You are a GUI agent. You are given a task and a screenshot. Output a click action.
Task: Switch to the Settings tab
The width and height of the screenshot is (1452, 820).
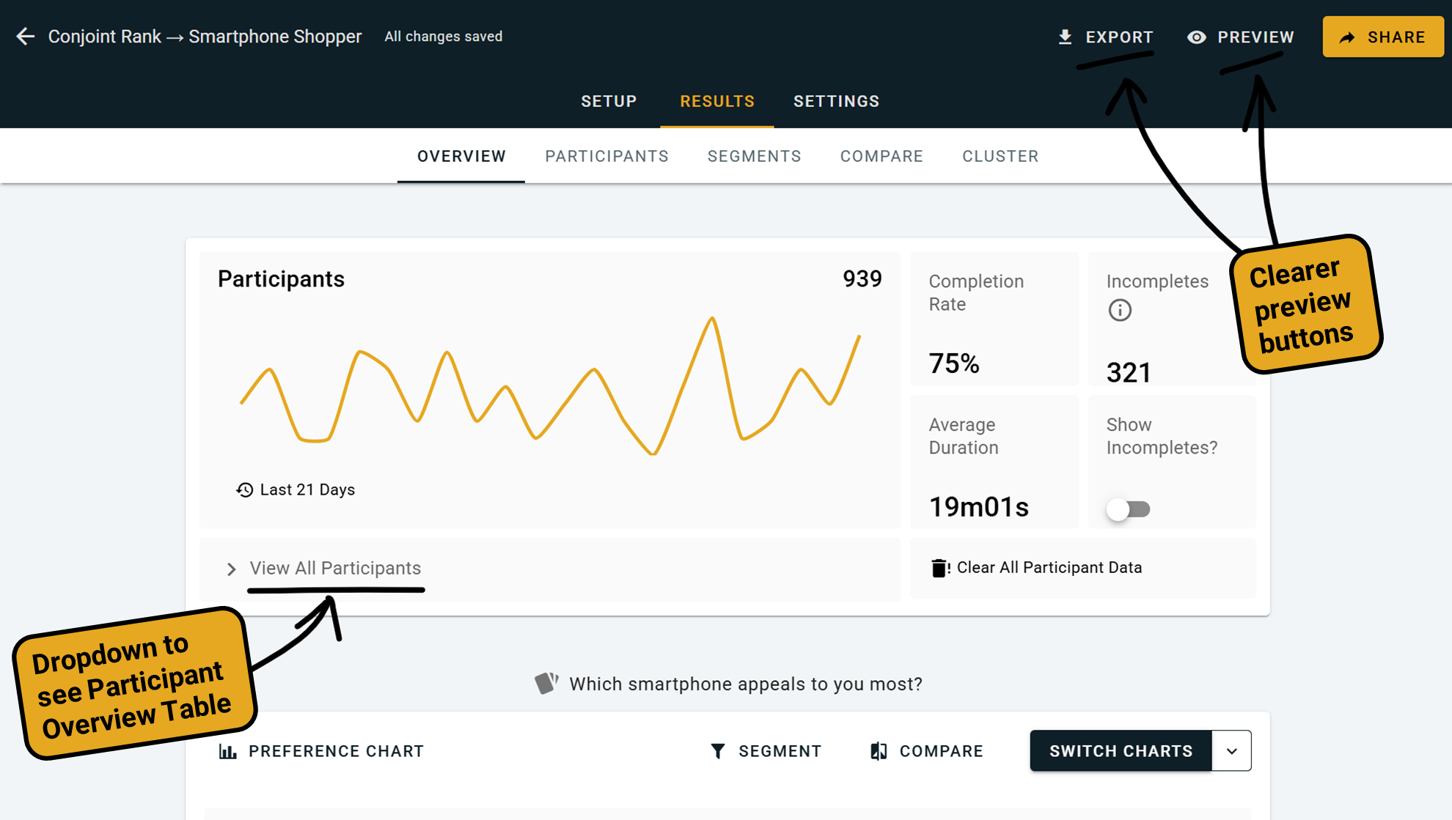click(x=836, y=101)
